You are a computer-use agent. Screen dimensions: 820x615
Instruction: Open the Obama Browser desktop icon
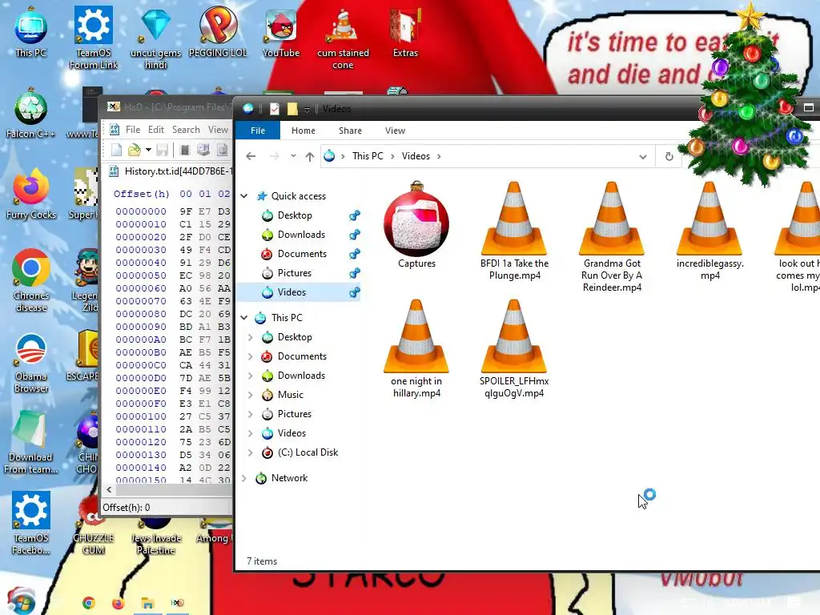point(31,363)
